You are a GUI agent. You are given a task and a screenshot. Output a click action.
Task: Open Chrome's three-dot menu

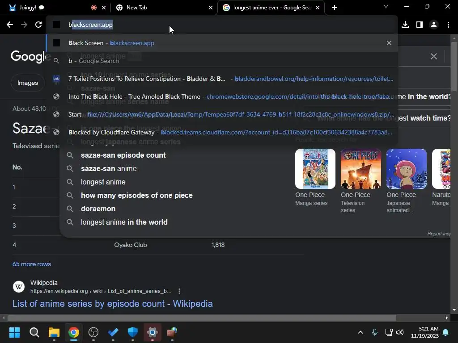click(x=448, y=25)
